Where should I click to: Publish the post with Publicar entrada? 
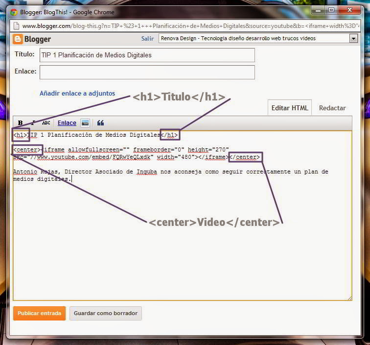pyautogui.click(x=40, y=313)
